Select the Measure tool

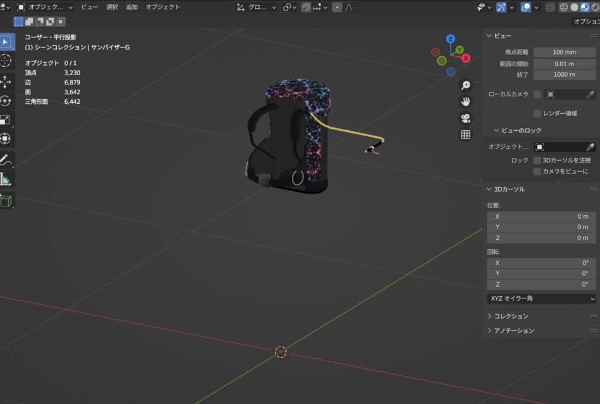point(6,179)
